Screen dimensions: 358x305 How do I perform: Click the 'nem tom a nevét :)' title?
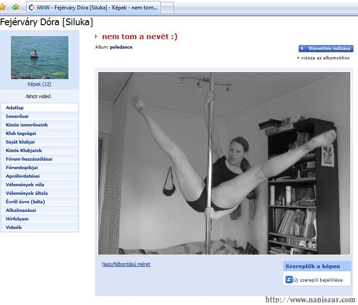click(140, 36)
